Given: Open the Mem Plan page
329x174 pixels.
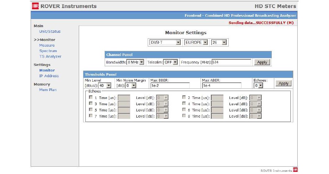Looking at the screenshot, I should click(48, 90).
